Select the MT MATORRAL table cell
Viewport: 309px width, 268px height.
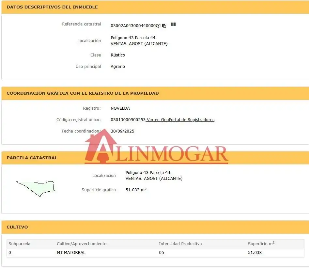pyautogui.click(x=71, y=252)
